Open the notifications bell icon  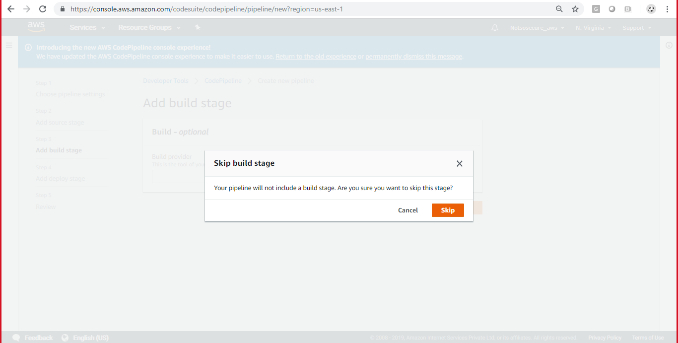(x=494, y=28)
